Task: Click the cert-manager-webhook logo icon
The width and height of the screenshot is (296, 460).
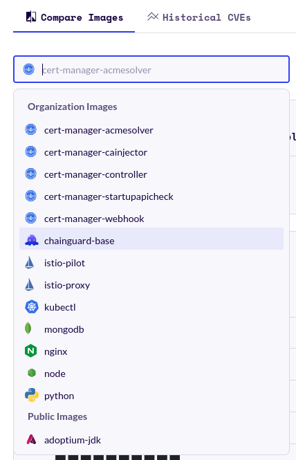Action: 31,218
